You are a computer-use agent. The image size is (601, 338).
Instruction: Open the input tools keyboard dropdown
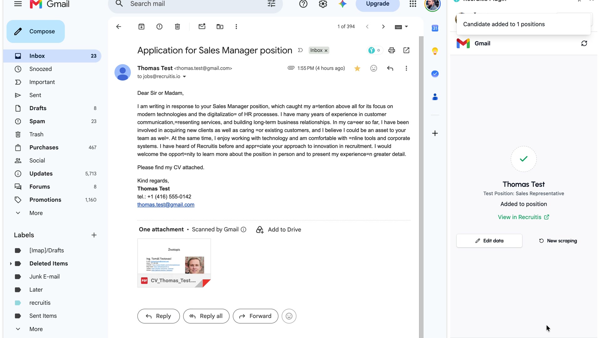pos(401,27)
